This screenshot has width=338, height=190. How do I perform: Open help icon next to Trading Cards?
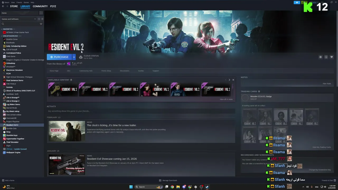(259, 91)
